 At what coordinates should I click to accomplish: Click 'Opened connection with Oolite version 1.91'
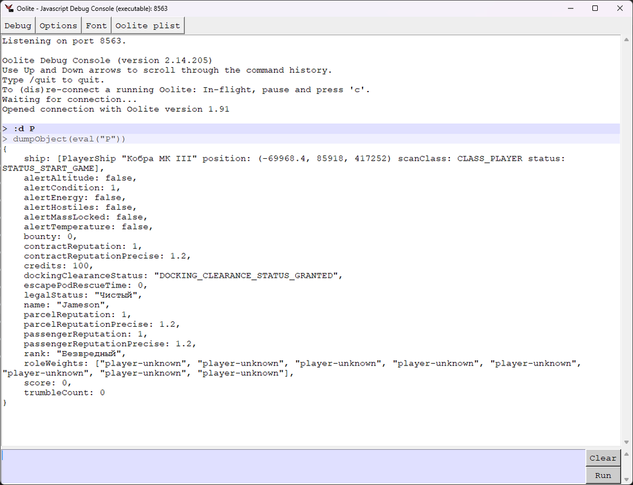coord(115,109)
